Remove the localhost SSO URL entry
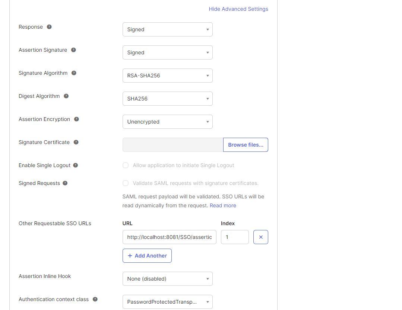 (x=261, y=237)
